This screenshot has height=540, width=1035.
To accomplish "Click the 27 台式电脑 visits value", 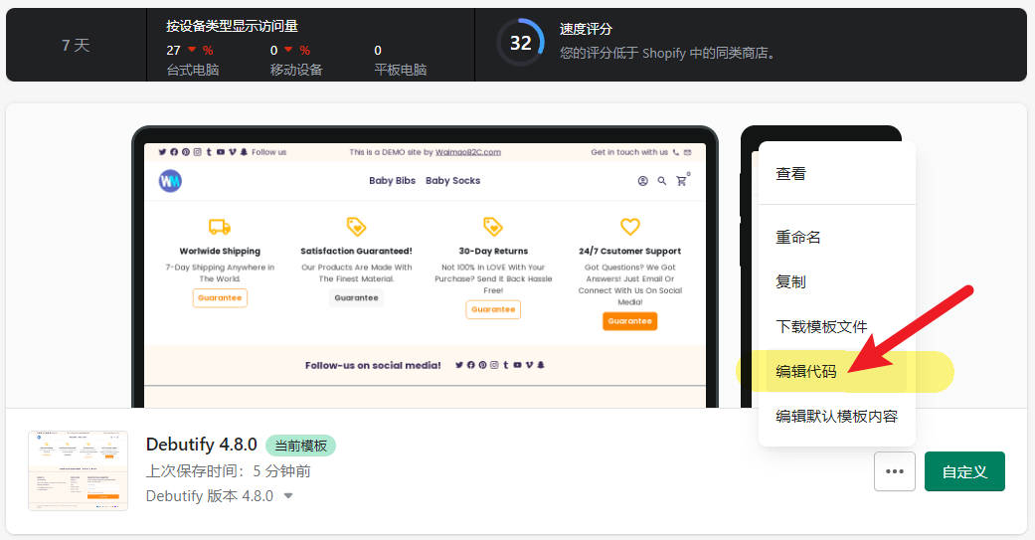I will pos(174,50).
